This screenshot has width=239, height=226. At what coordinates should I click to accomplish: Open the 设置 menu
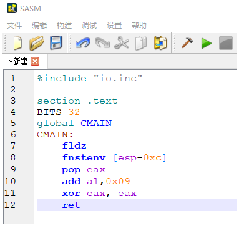coord(114,26)
